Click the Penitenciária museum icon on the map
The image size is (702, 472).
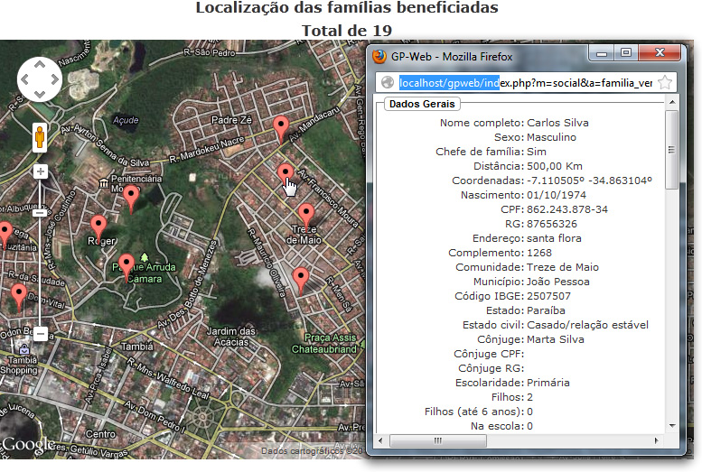104,183
